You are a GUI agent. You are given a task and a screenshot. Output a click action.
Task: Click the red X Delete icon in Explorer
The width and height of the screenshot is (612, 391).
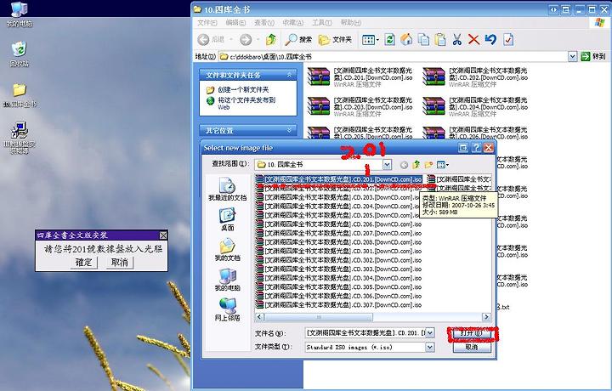[x=473, y=39]
